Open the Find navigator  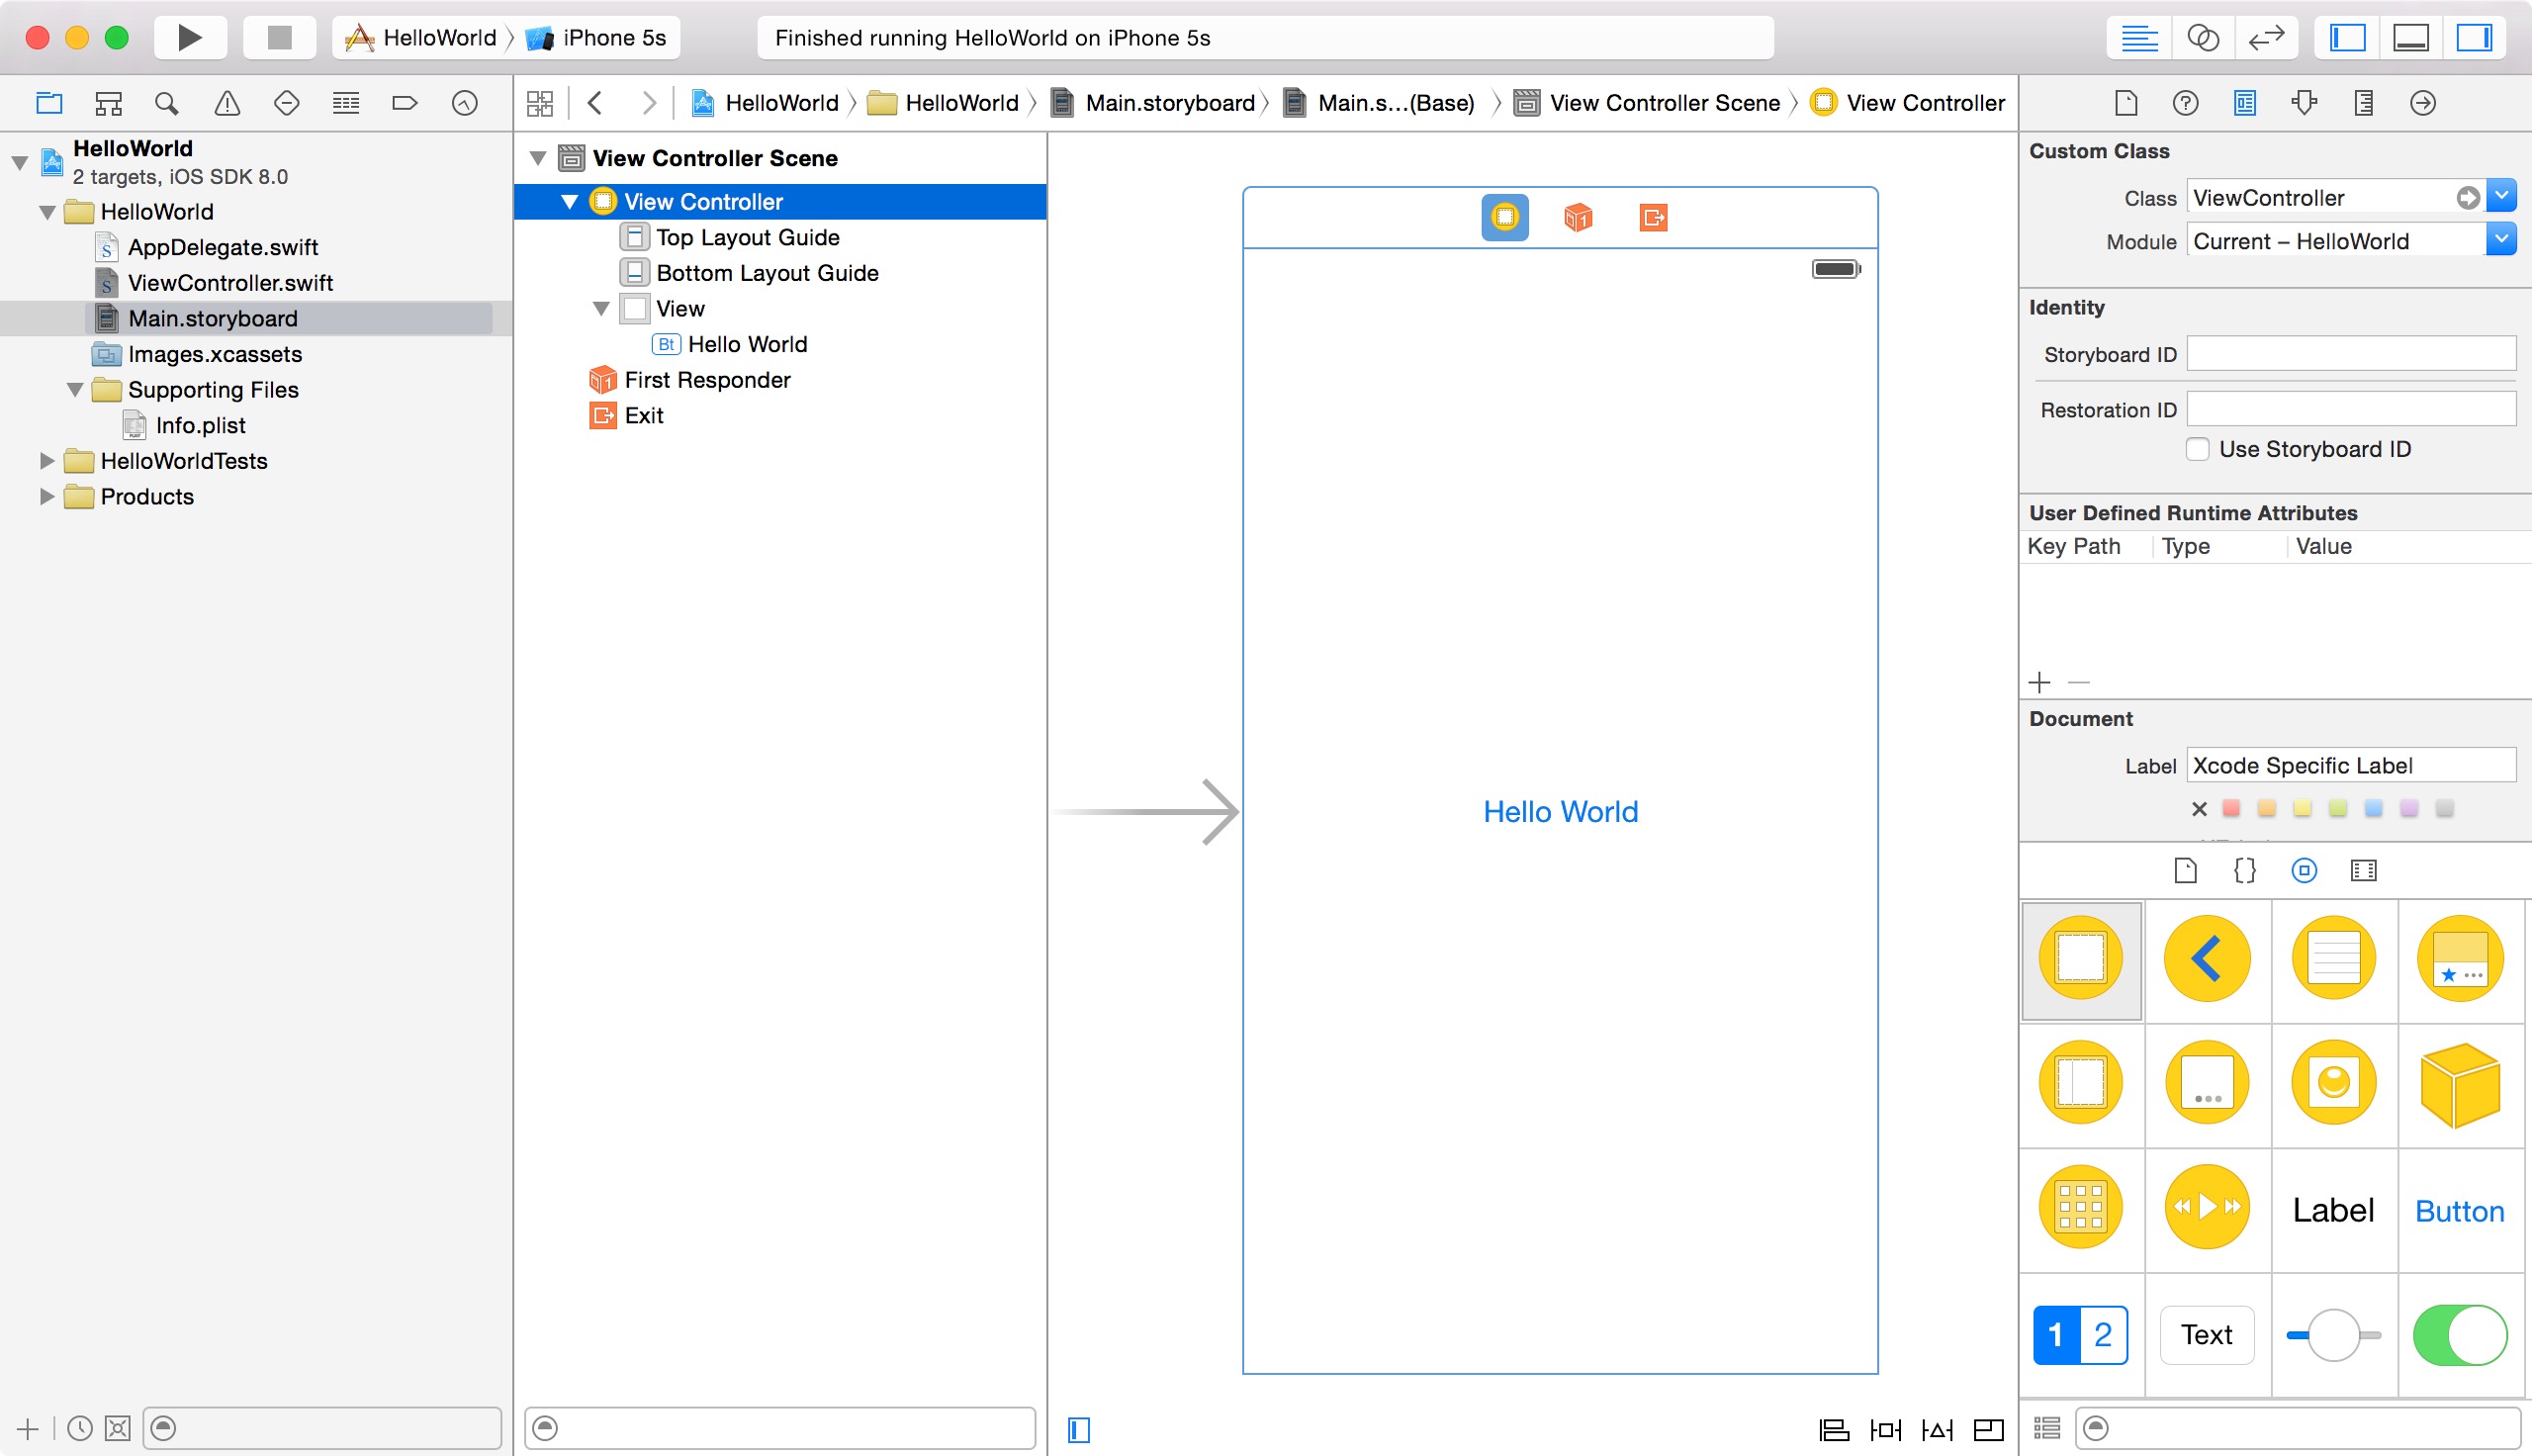[167, 103]
